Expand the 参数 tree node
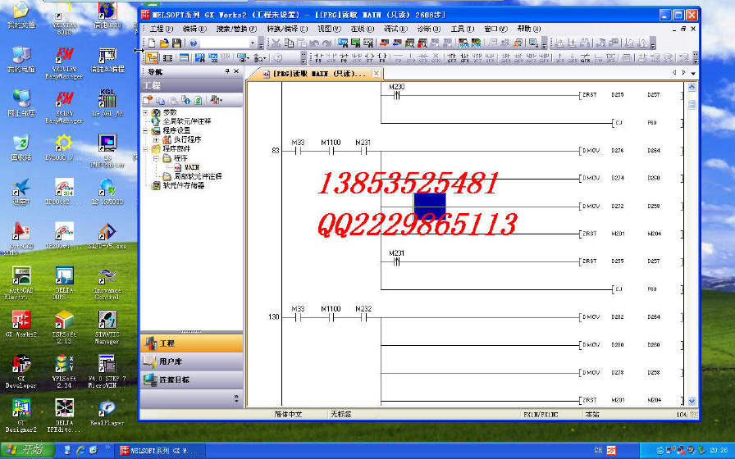 tap(146, 113)
